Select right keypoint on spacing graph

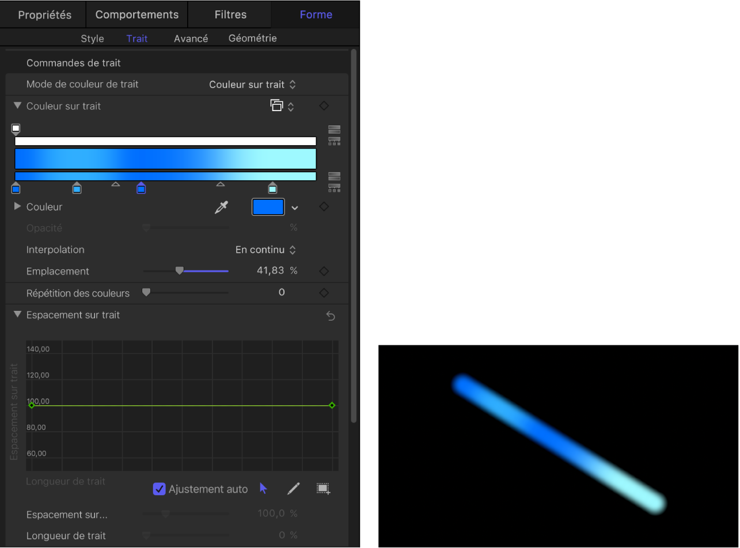point(332,406)
